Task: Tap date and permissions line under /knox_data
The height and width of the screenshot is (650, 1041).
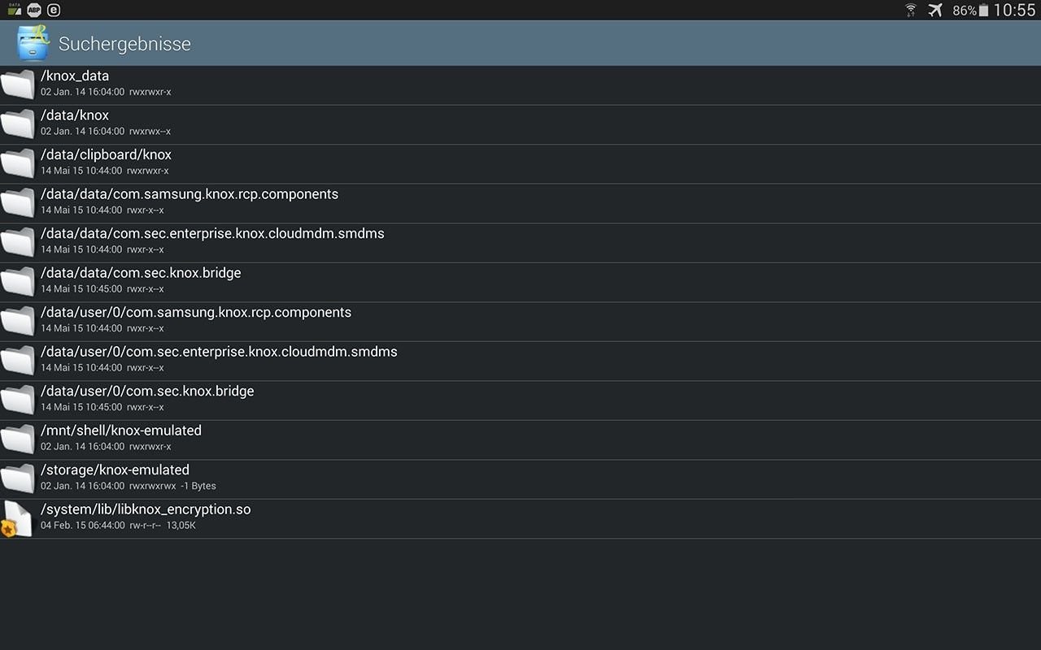Action: (106, 92)
